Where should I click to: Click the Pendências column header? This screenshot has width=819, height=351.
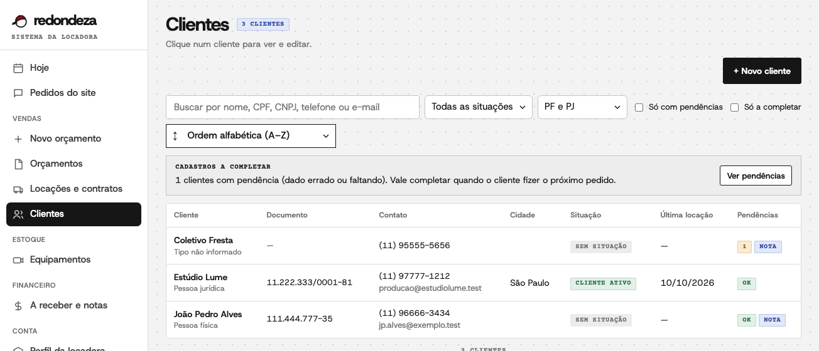757,215
